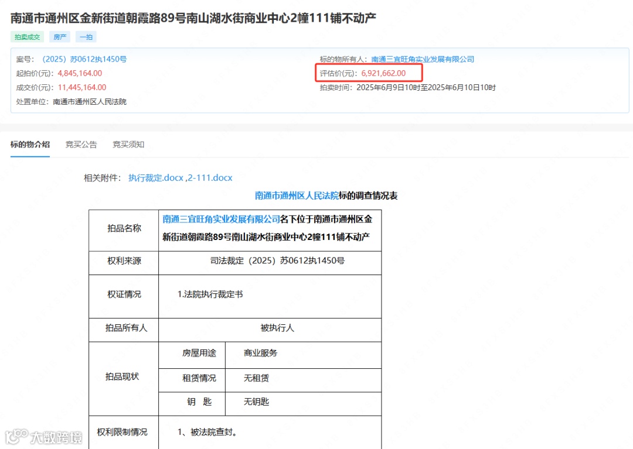Switch to the 竞买公告 tab
The width and height of the screenshot is (633, 449).
pyautogui.click(x=81, y=144)
